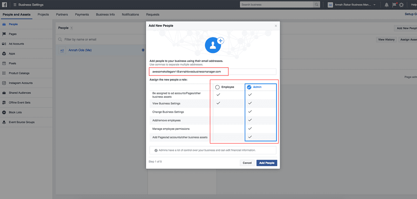The height and width of the screenshot is (199, 417).
Task: Open Block Lists in the sidebar
Action: [15, 112]
